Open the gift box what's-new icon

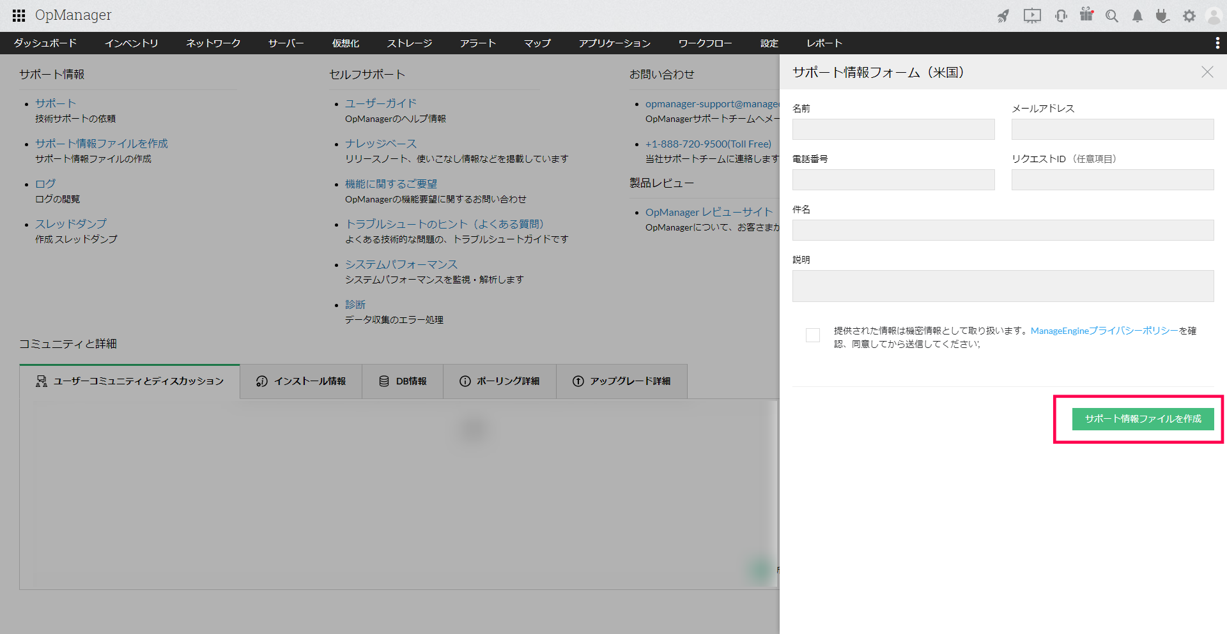[x=1086, y=15]
